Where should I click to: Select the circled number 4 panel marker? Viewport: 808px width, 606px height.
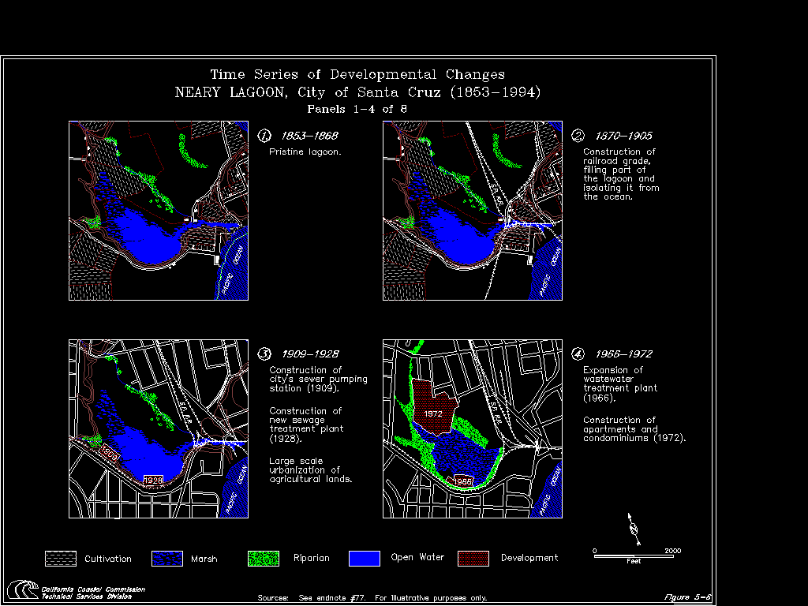point(578,354)
